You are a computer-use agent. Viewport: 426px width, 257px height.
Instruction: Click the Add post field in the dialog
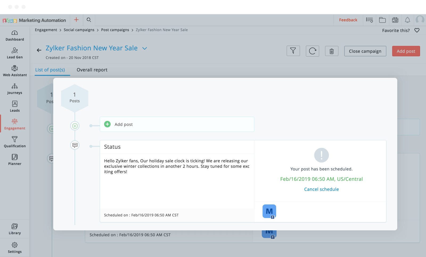[x=177, y=124]
